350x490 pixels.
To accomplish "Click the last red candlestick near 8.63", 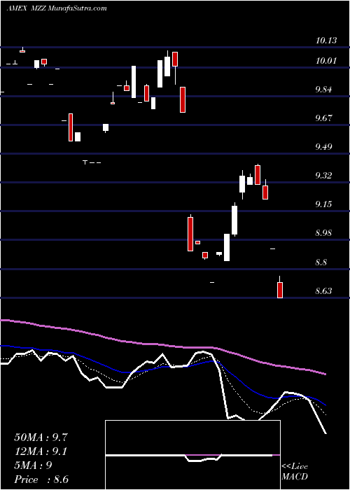I will 280,290.
